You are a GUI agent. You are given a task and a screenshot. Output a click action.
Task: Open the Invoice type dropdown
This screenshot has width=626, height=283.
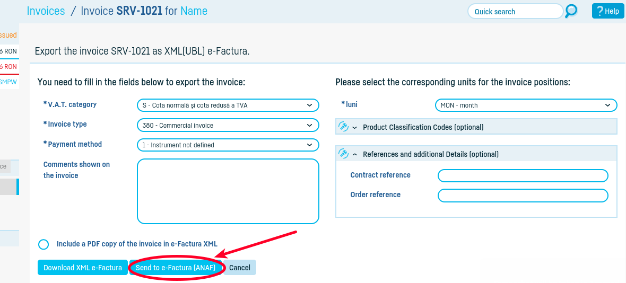(x=228, y=126)
